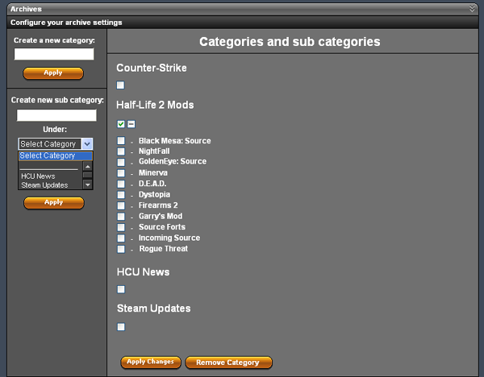Tick the Minerva checkbox

[121, 173]
